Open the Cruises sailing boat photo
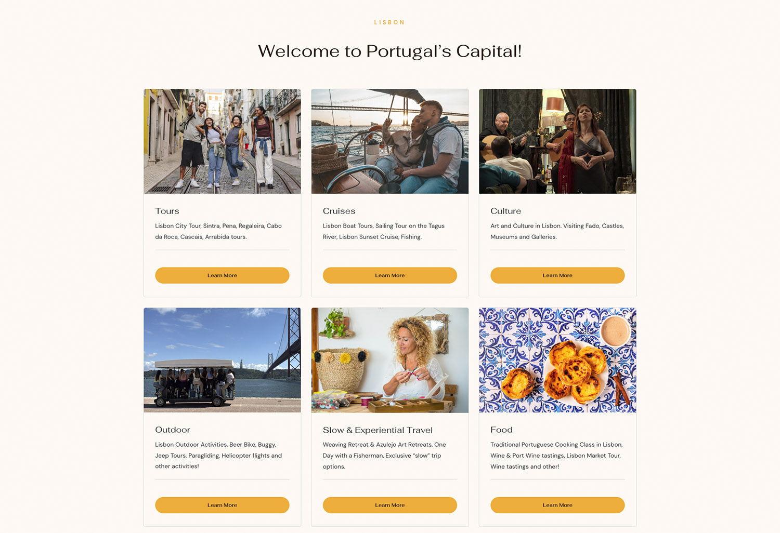 coord(389,141)
